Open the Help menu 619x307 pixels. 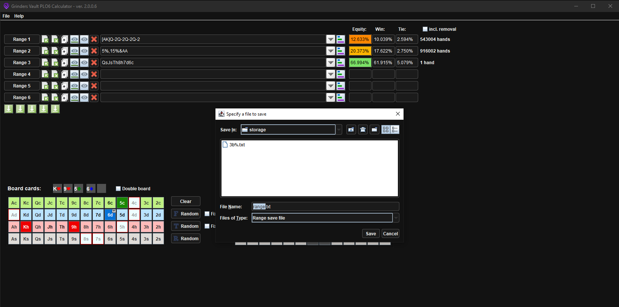(x=19, y=16)
